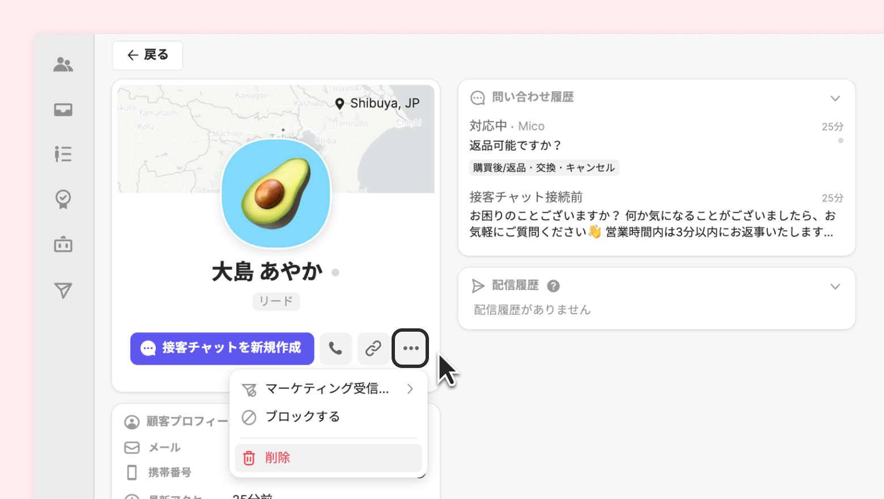Screen dimensions: 884x499
Task: Select the list view sidebar icon
Action: click(x=63, y=154)
